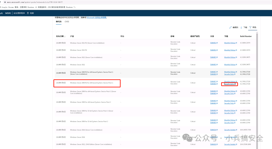272x149 pixels.
Task: Open the edit columns pencil tool
Action: coord(233,27)
